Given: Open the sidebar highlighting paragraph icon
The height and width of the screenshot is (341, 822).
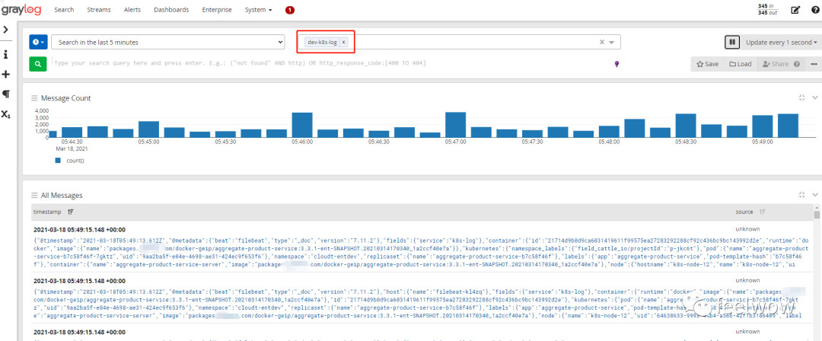Looking at the screenshot, I should click(x=6, y=94).
